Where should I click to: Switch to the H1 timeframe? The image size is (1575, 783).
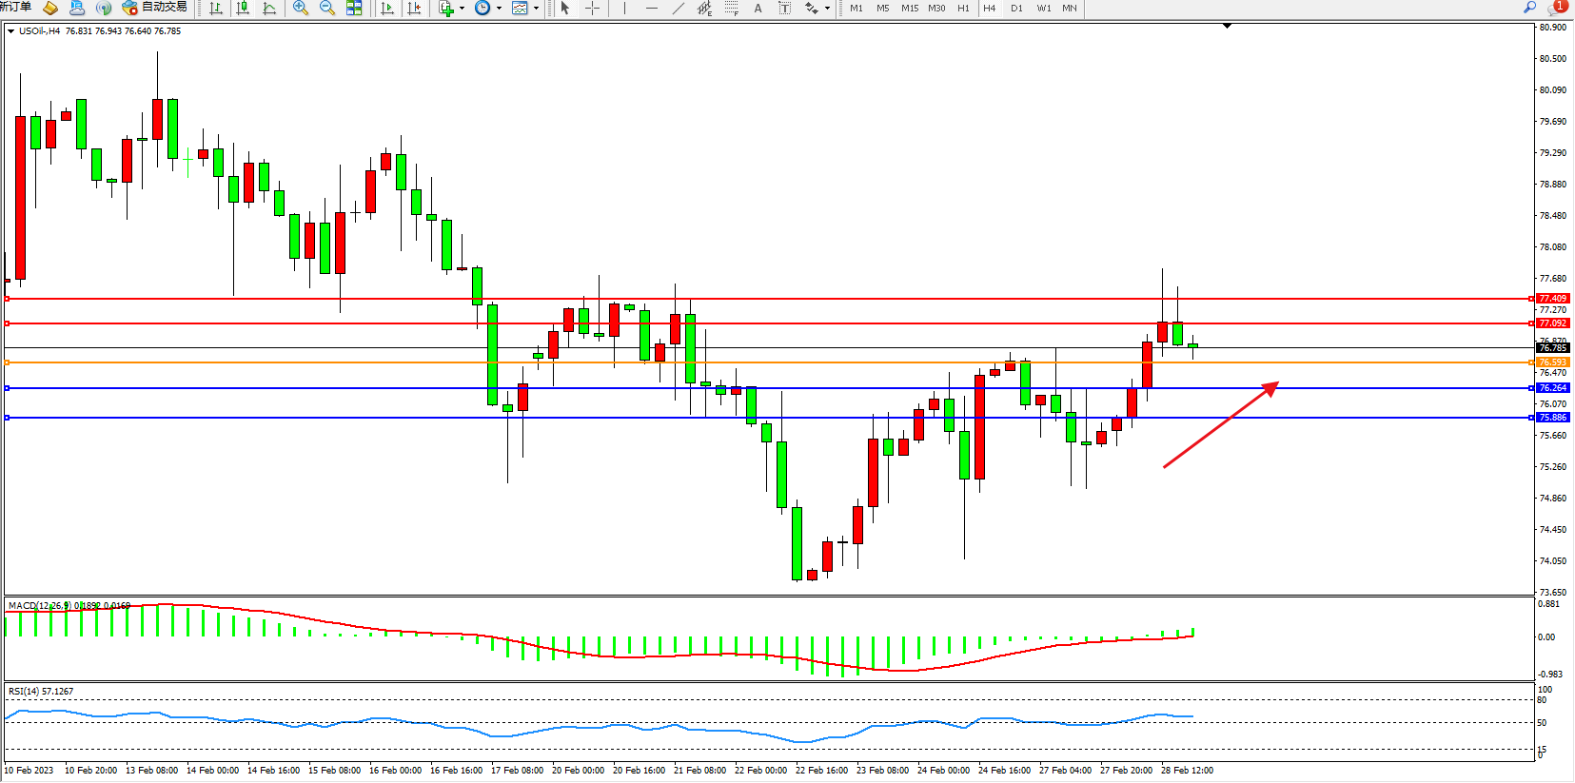click(x=963, y=8)
